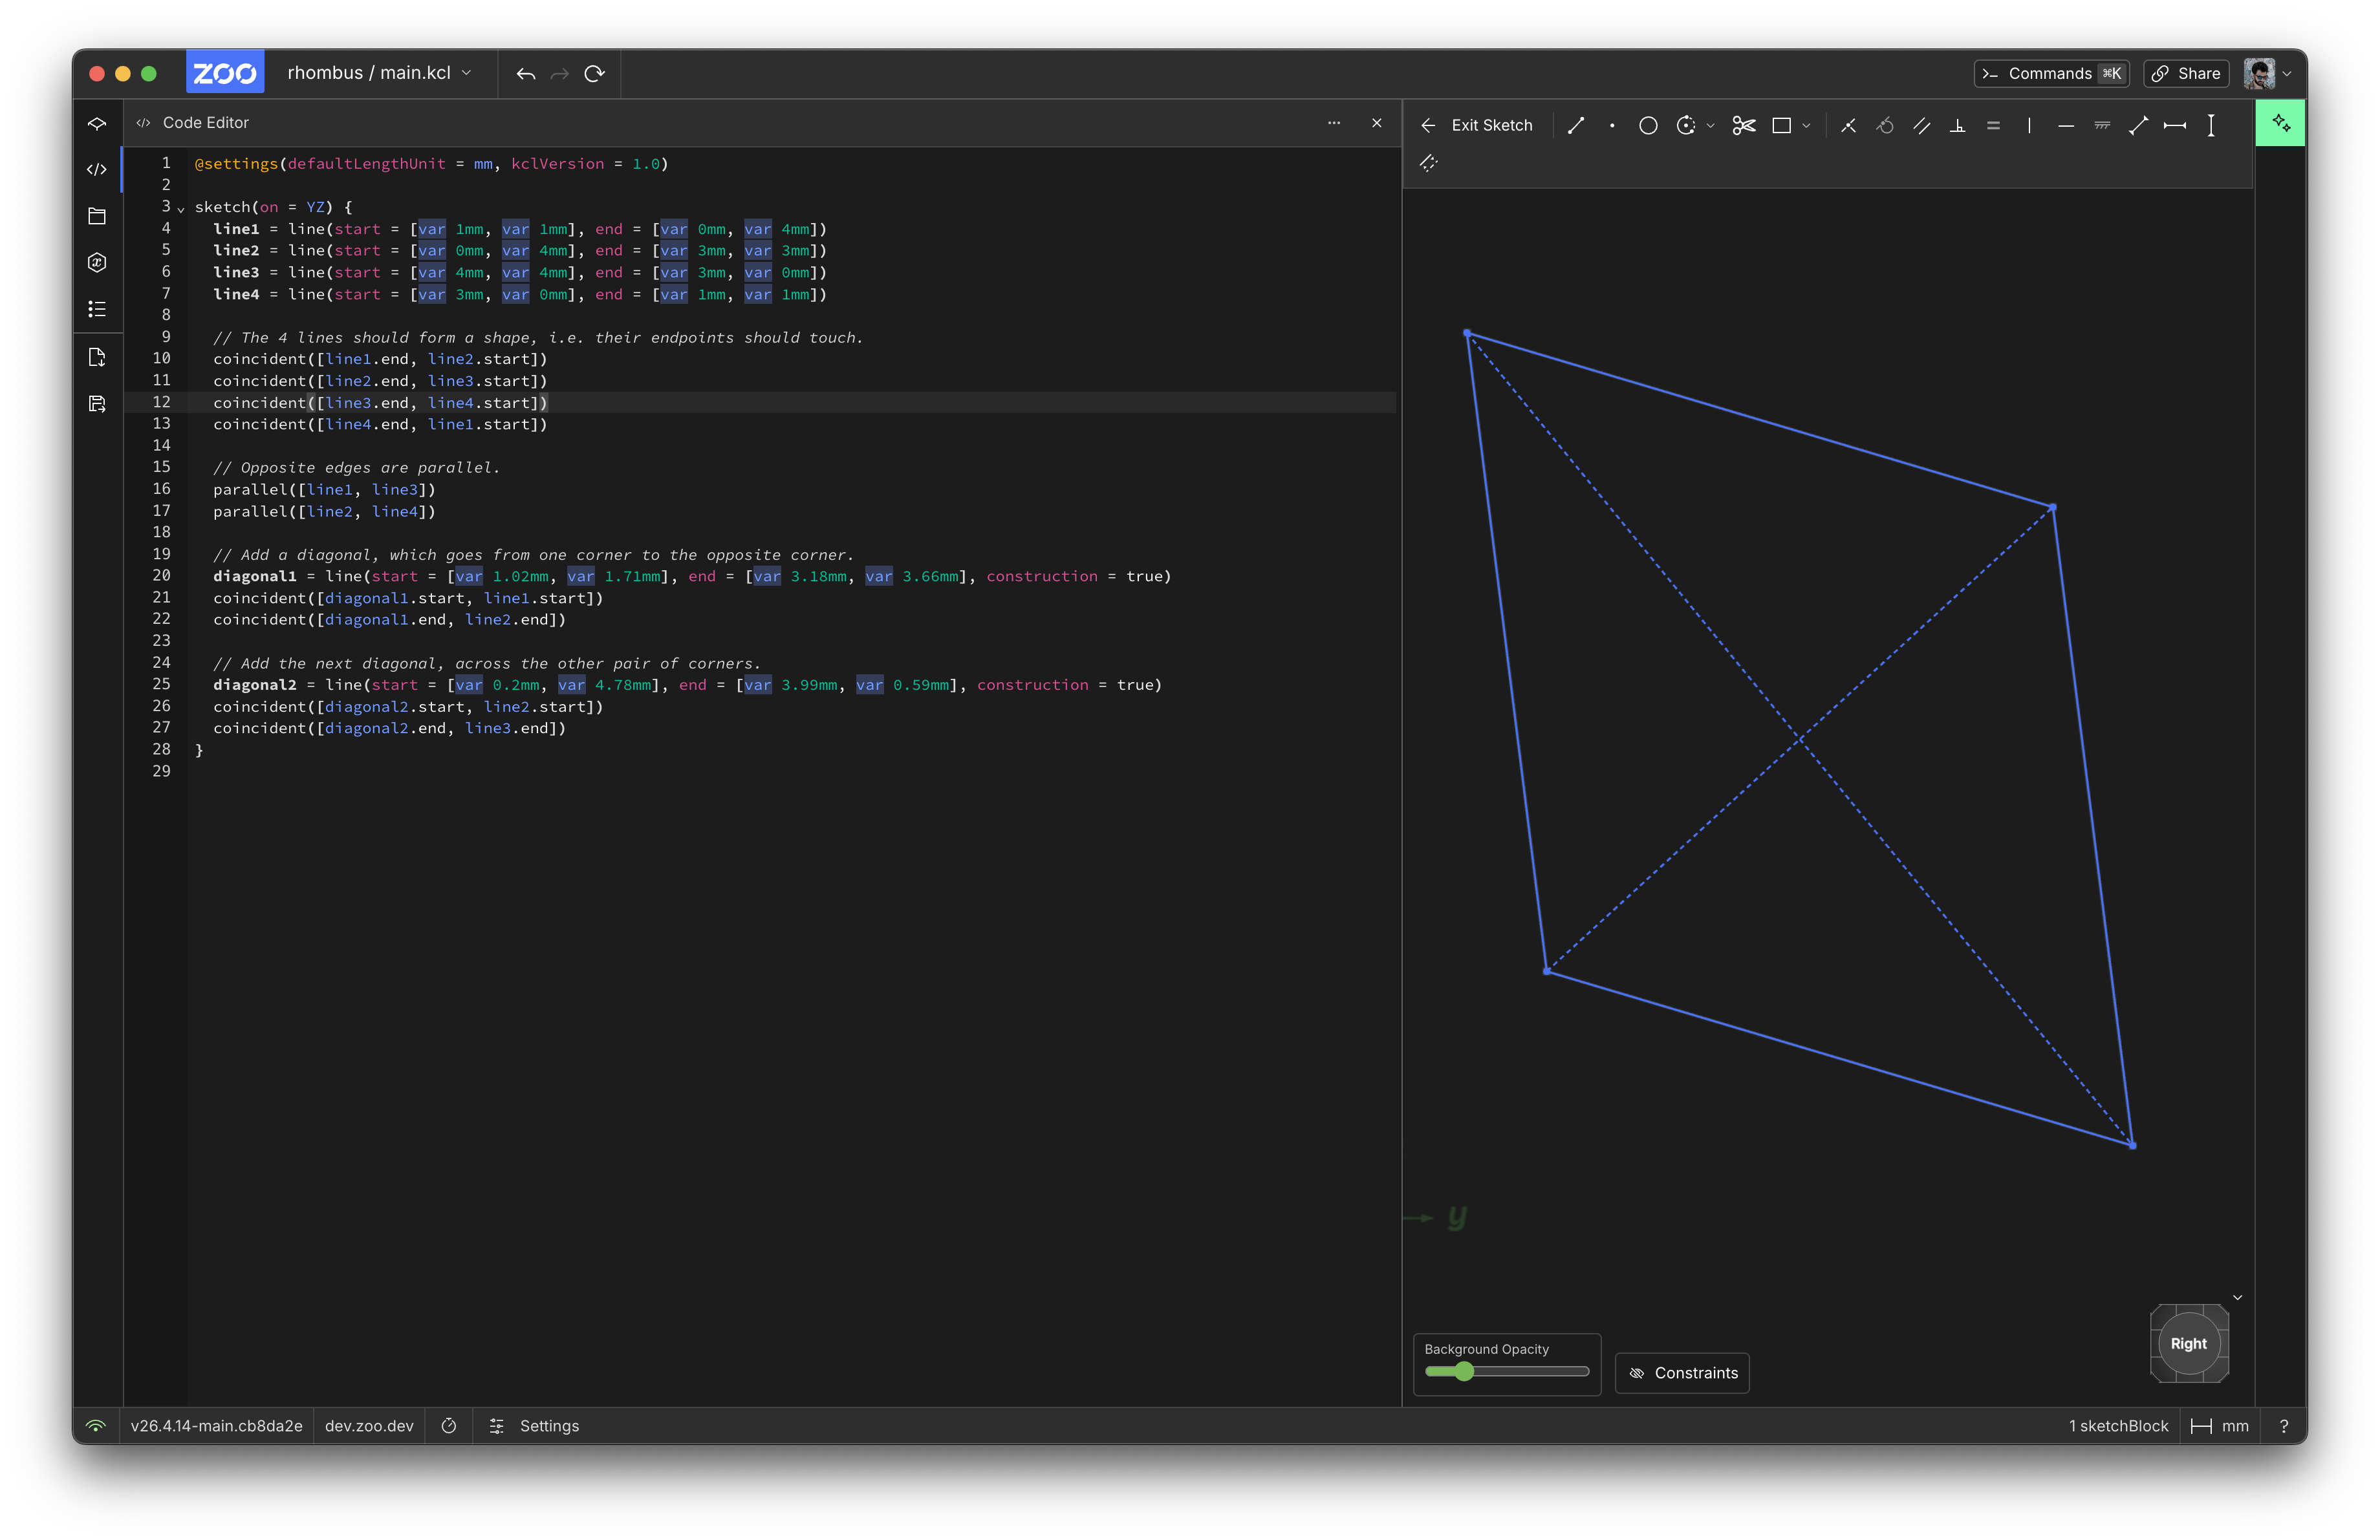Screen dimensions: 2380x1540
Task: Open the rhombus / main.kcl project dropdown
Action: coord(379,73)
